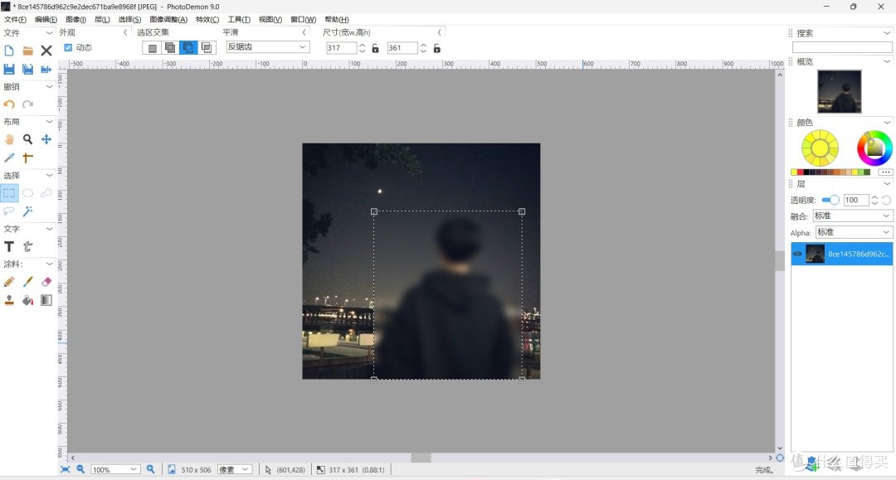Select the basic text tool

coord(9,246)
